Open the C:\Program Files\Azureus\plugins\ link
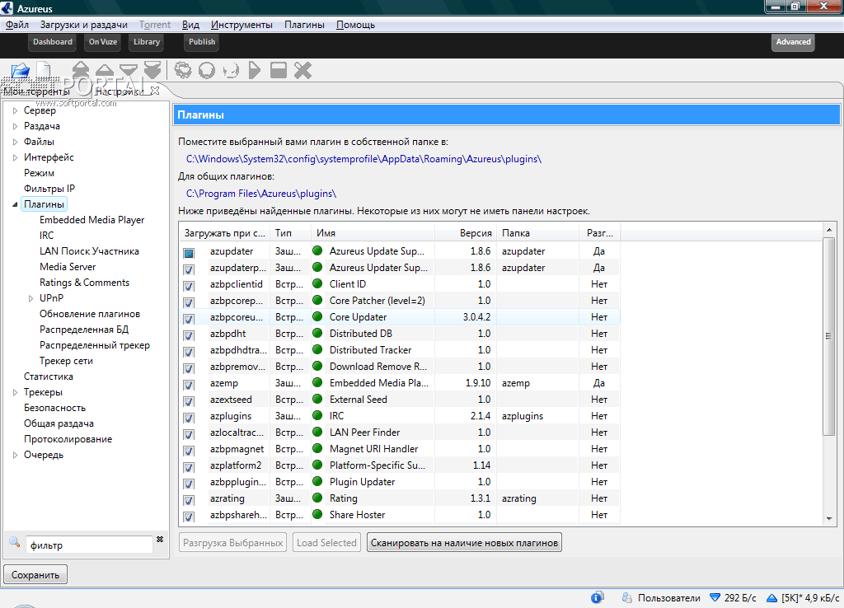Viewport: 844px width, 608px height. click(261, 194)
